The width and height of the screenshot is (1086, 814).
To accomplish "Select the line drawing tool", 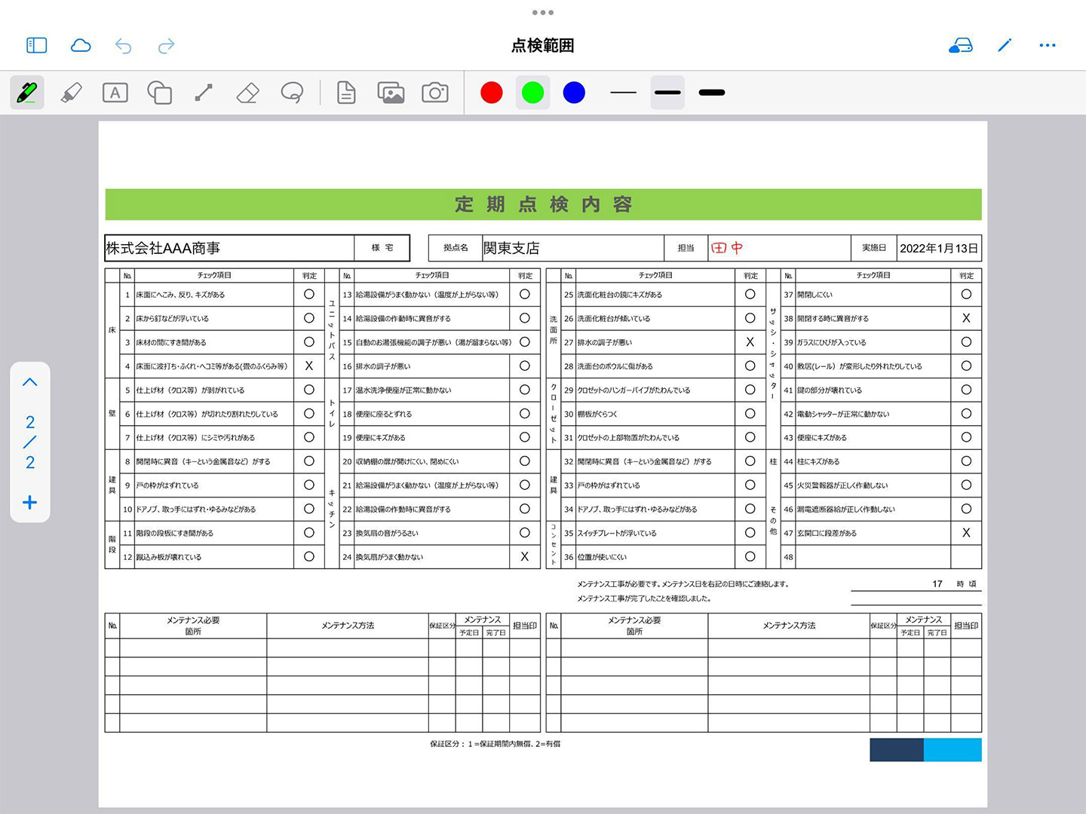I will tap(204, 93).
